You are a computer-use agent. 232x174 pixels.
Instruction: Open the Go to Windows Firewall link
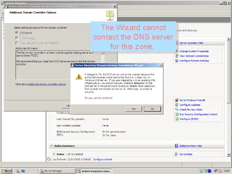[192, 100]
